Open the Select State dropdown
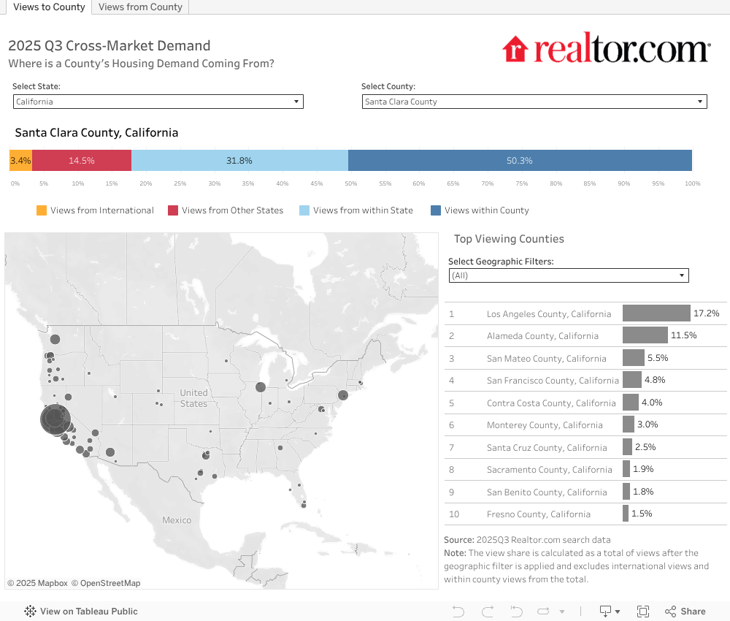Viewport: 730px width, 621px height. [158, 102]
